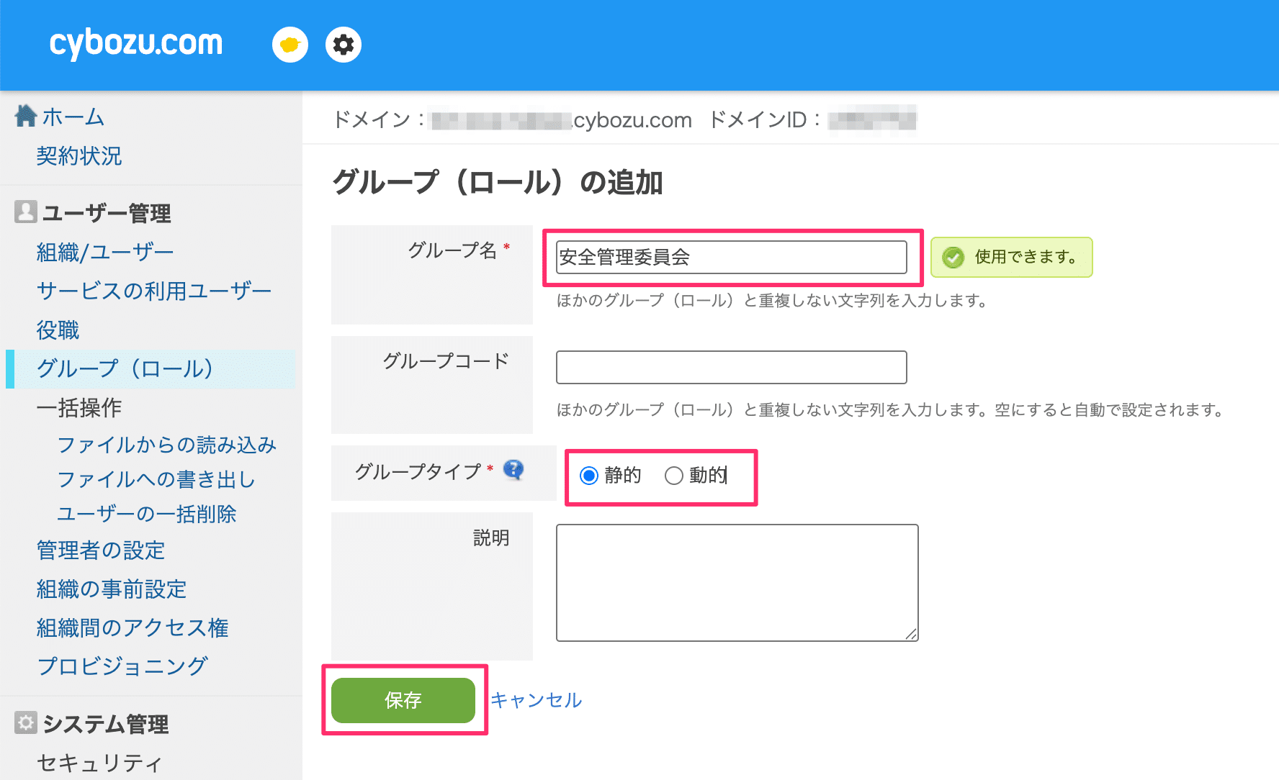The width and height of the screenshot is (1279, 780).
Task: Click the システム管理 section heading
Action: tap(106, 724)
